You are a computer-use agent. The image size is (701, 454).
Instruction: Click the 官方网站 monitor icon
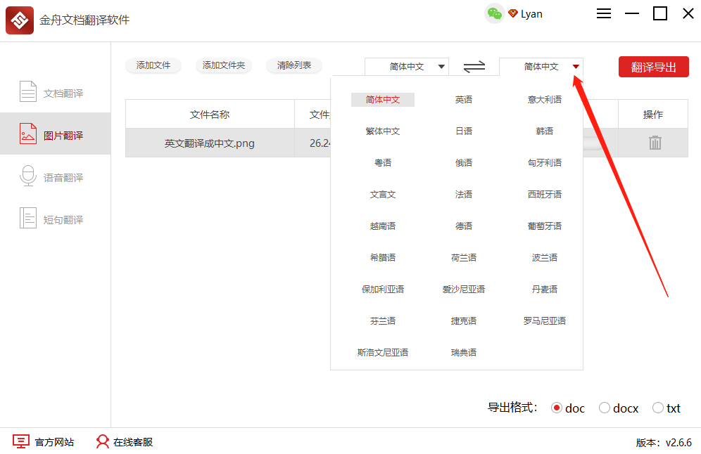pos(21,441)
